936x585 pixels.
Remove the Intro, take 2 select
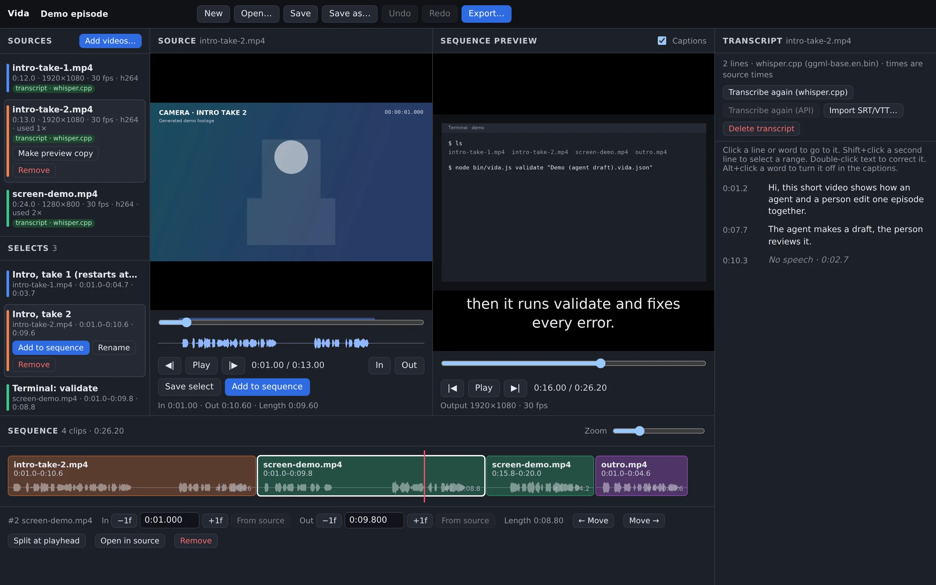(34, 365)
